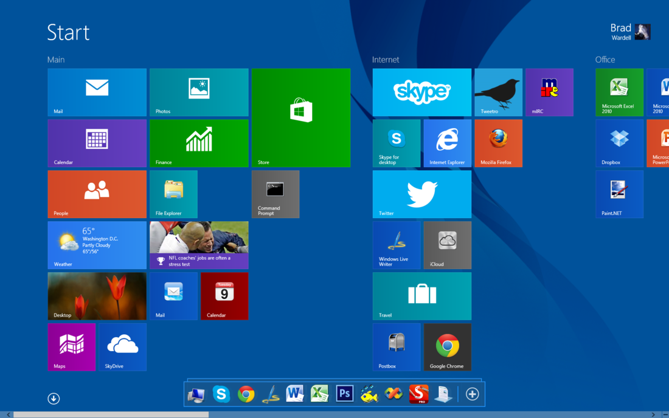
Task: Open the Travel tile with suitcase
Action: pos(422,296)
